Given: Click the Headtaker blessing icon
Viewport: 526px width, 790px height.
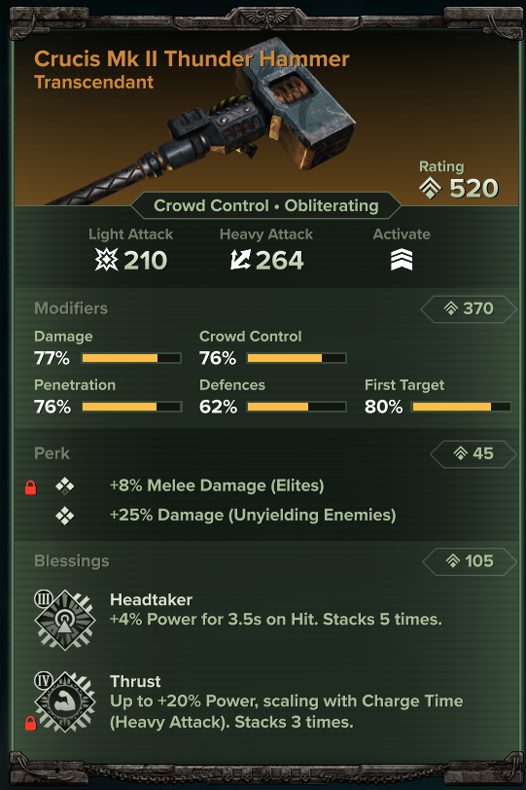Looking at the screenshot, I should click(65, 620).
